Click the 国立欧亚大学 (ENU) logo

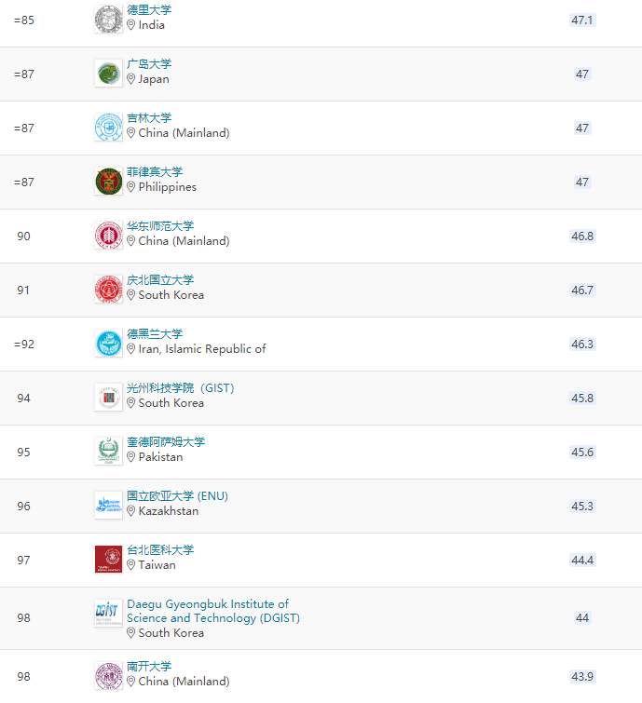(x=108, y=506)
